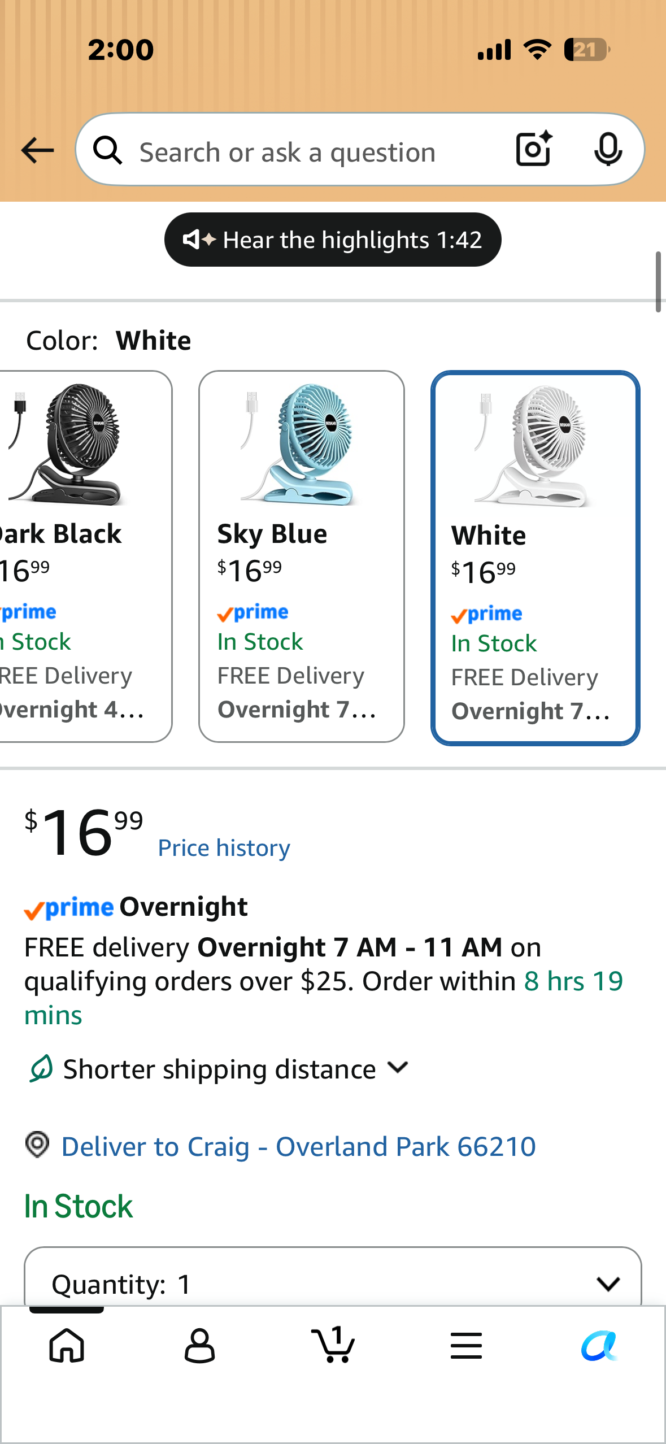Select the Sky Blue color option
This screenshot has height=1444, width=666.
pyautogui.click(x=302, y=556)
